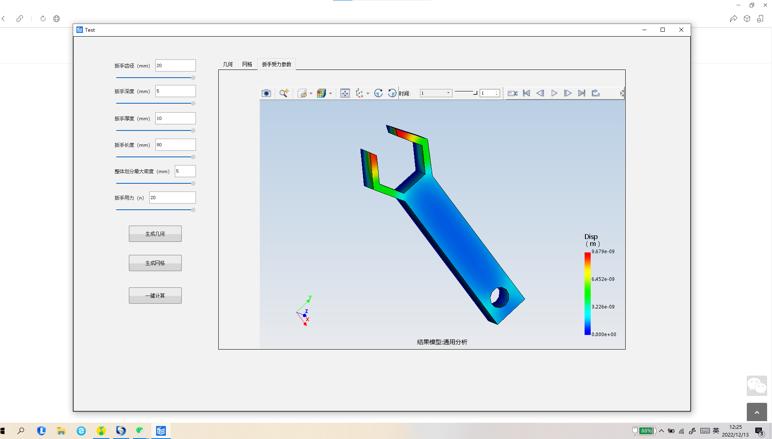Click the 生成几何 button
772x439 pixels.
(155, 234)
